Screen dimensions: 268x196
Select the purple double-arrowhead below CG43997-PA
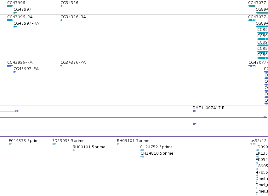[x=17, y=111]
